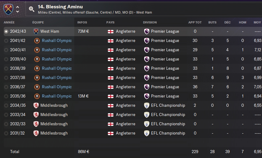Click the West Ham club crest in the header
This screenshot has width=262, height=158.
8,9
